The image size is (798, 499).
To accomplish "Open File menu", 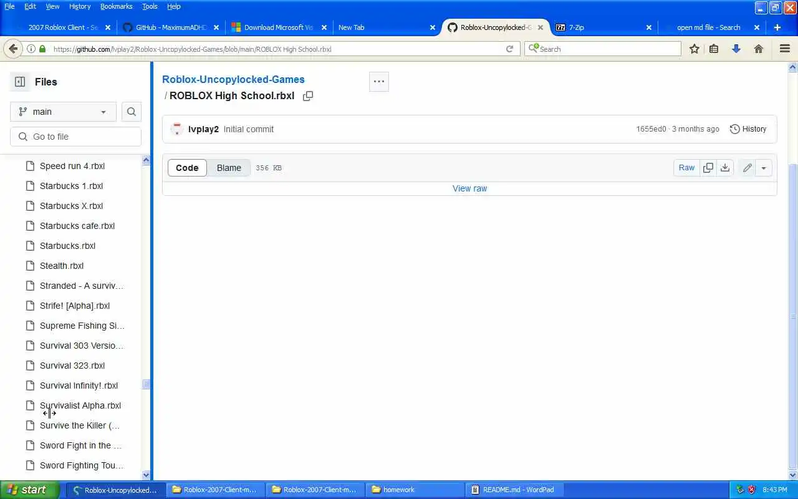I will tap(9, 6).
